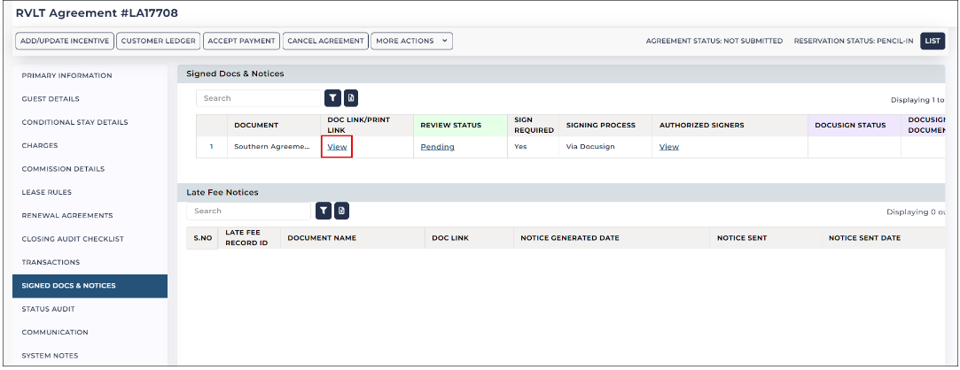The image size is (960, 370).
Task: View the Southern Agreement document link
Action: pyautogui.click(x=337, y=147)
